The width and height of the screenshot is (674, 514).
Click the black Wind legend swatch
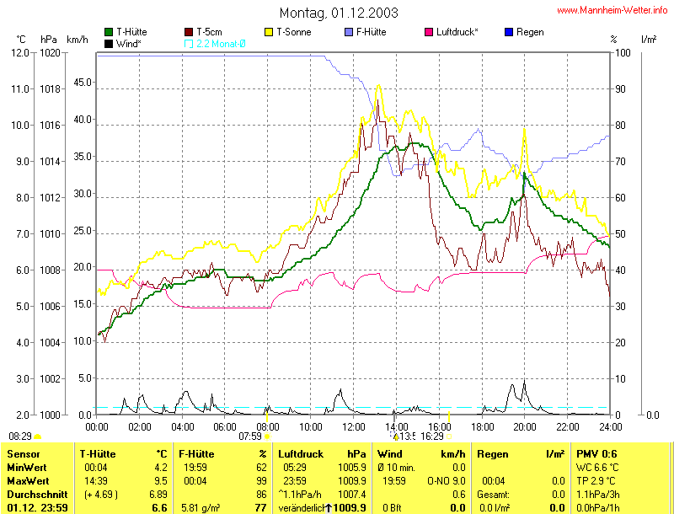point(109,43)
